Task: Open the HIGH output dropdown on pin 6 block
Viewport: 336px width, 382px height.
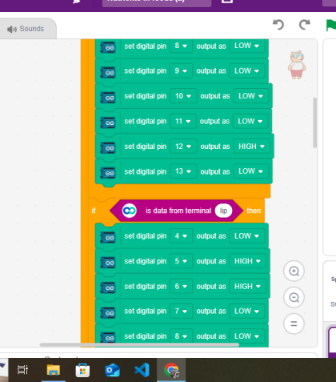Action: (247, 286)
